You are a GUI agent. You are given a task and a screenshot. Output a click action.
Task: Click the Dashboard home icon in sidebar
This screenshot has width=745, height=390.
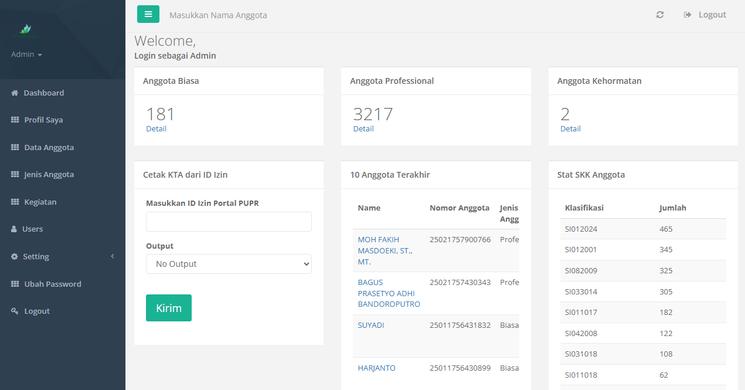15,93
